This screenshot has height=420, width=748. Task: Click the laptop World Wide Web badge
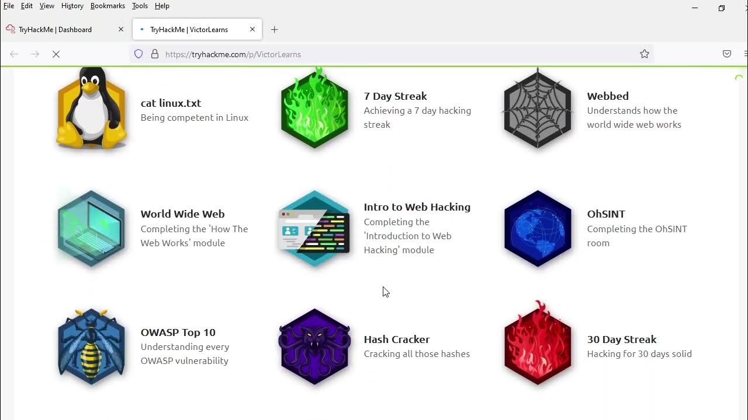click(x=91, y=229)
